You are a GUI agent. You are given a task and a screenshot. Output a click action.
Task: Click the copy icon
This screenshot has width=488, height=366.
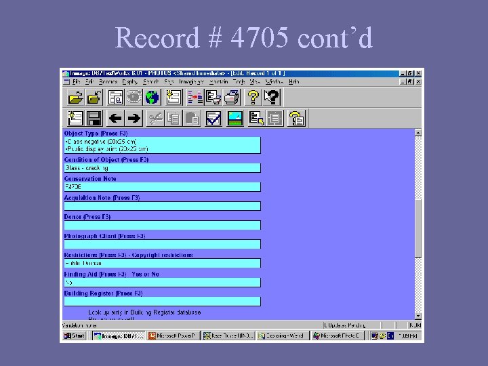pyautogui.click(x=174, y=118)
